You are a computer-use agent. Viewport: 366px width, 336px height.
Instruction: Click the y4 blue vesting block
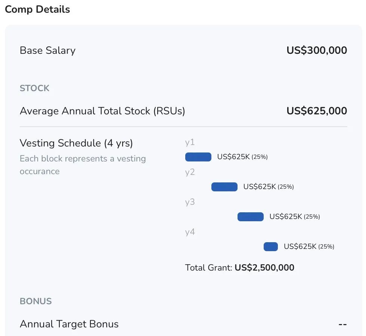[x=271, y=247]
